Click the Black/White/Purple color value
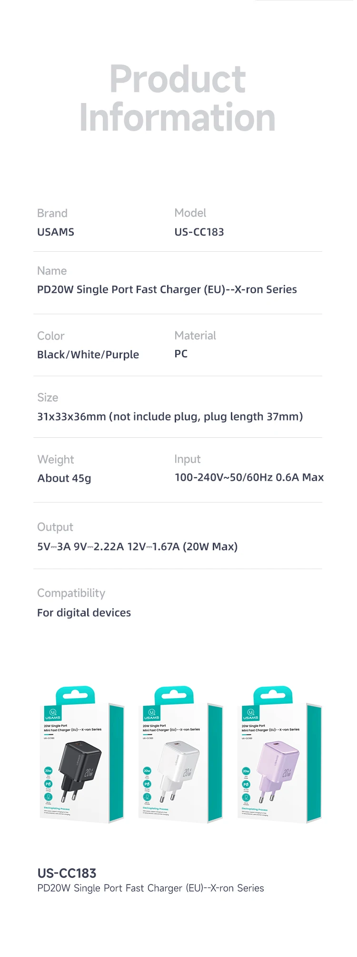 (88, 355)
